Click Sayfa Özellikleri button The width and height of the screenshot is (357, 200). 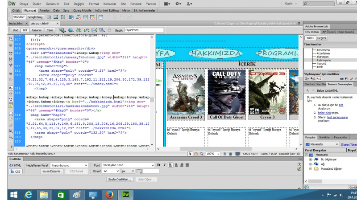tap(120, 180)
